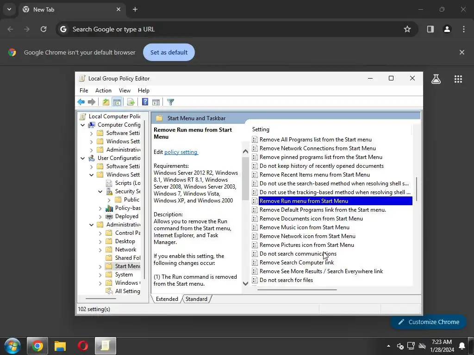Image resolution: width=474 pixels, height=355 pixels.
Task: Click the muted volume tray icon
Action: click(x=400, y=346)
